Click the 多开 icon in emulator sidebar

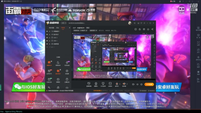(x=198, y=51)
